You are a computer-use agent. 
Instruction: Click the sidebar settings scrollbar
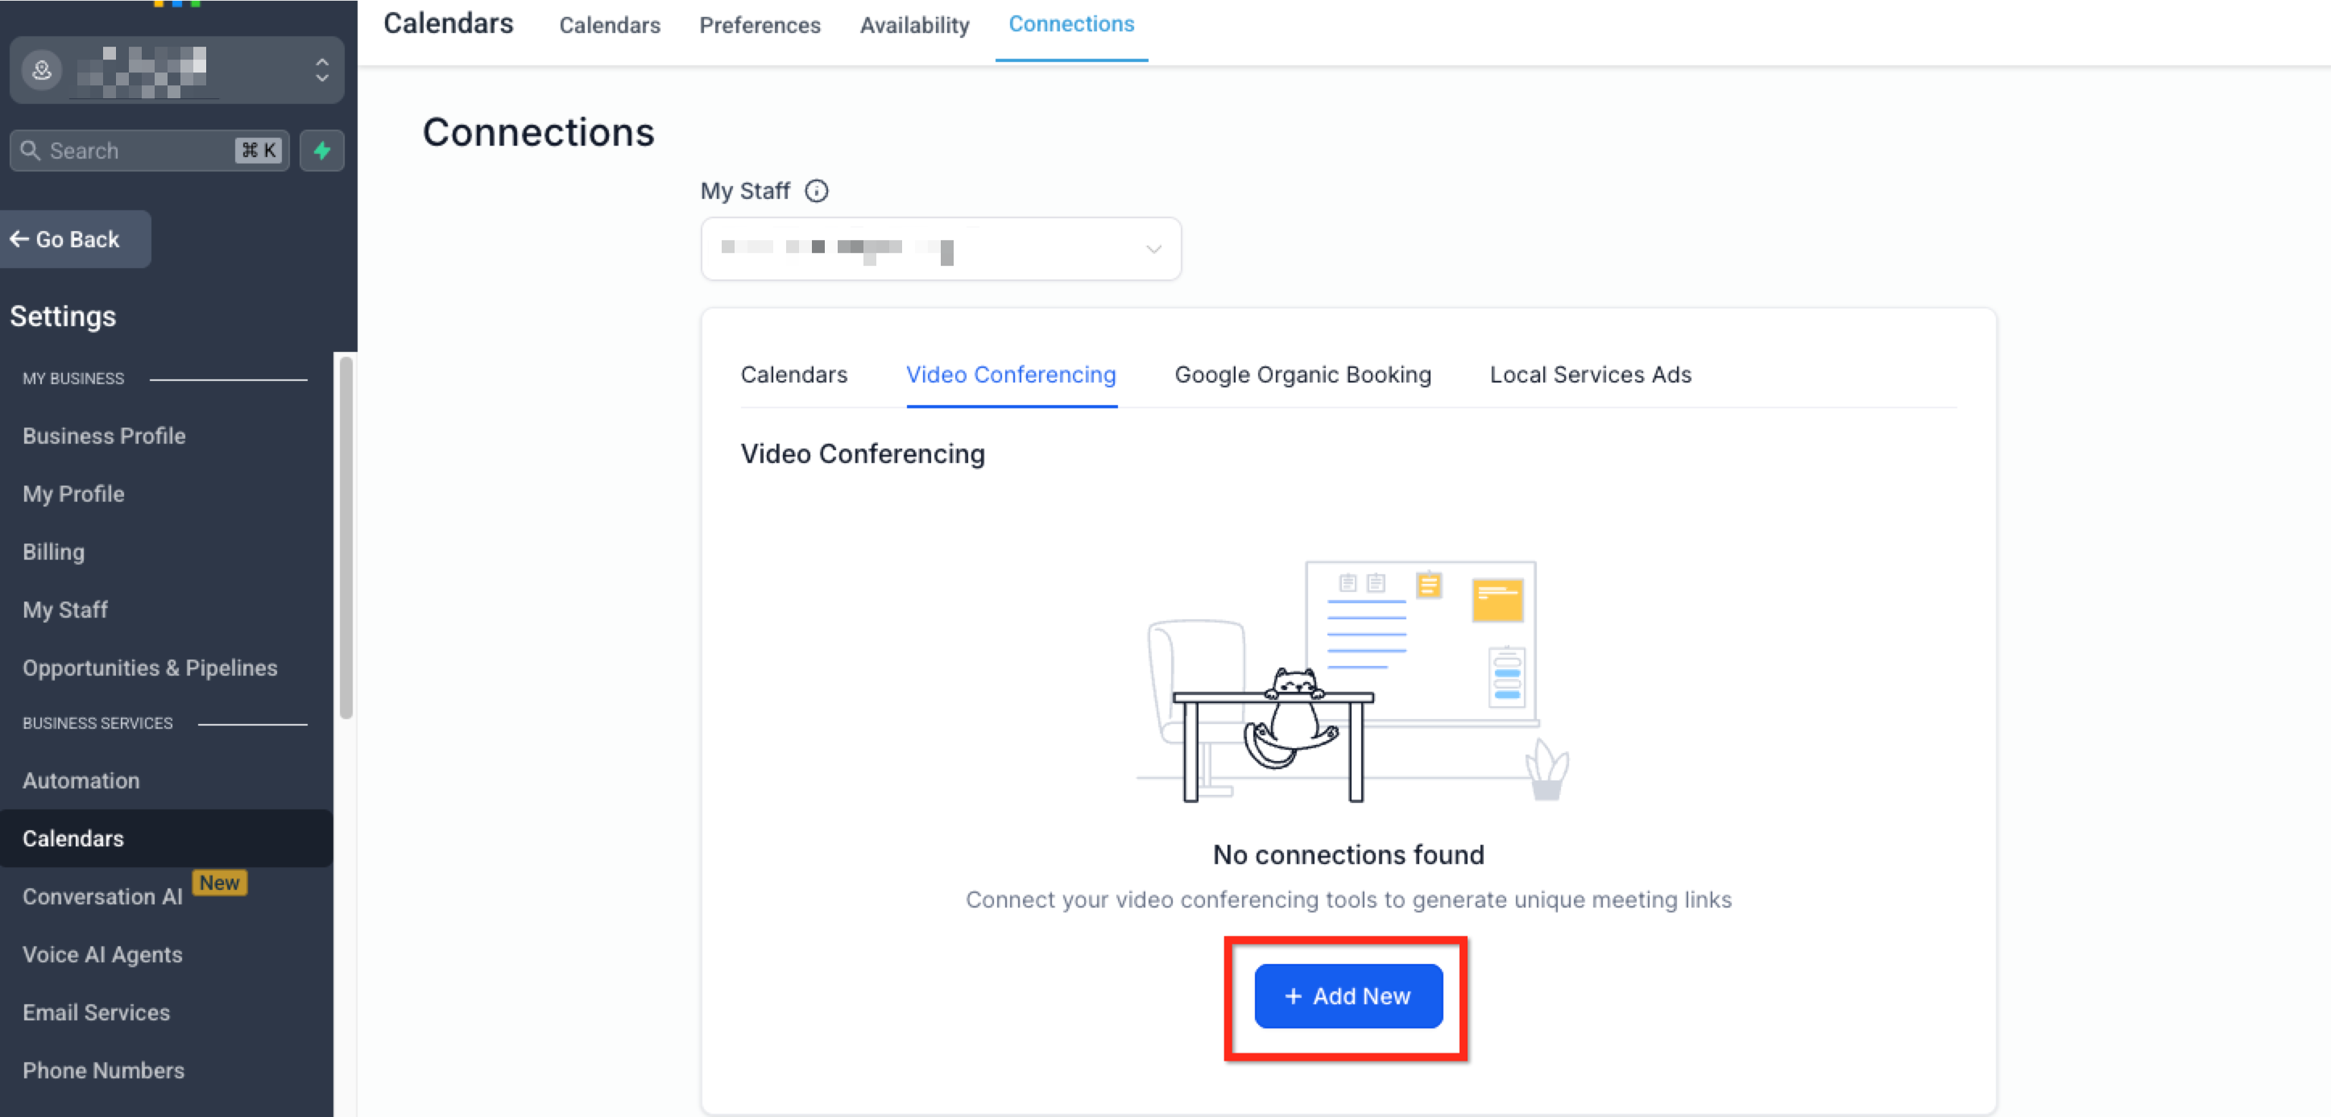pyautogui.click(x=346, y=537)
